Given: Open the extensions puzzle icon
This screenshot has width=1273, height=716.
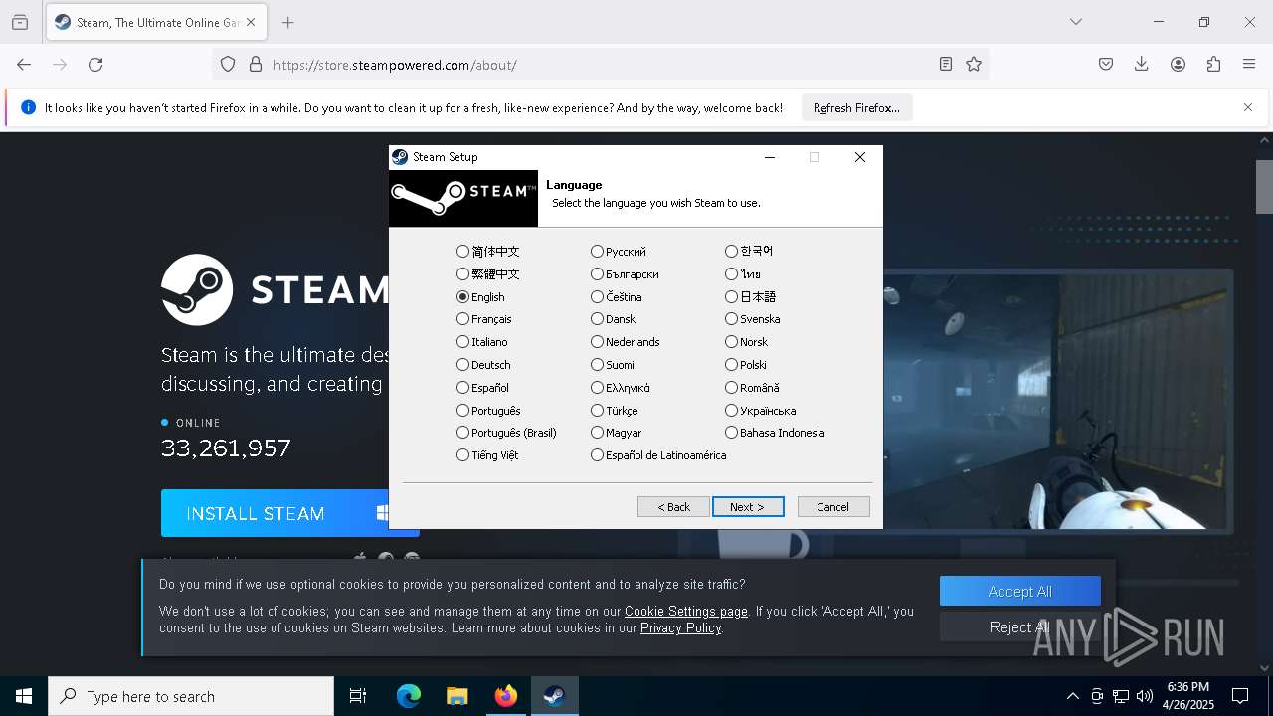Looking at the screenshot, I should [x=1213, y=65].
